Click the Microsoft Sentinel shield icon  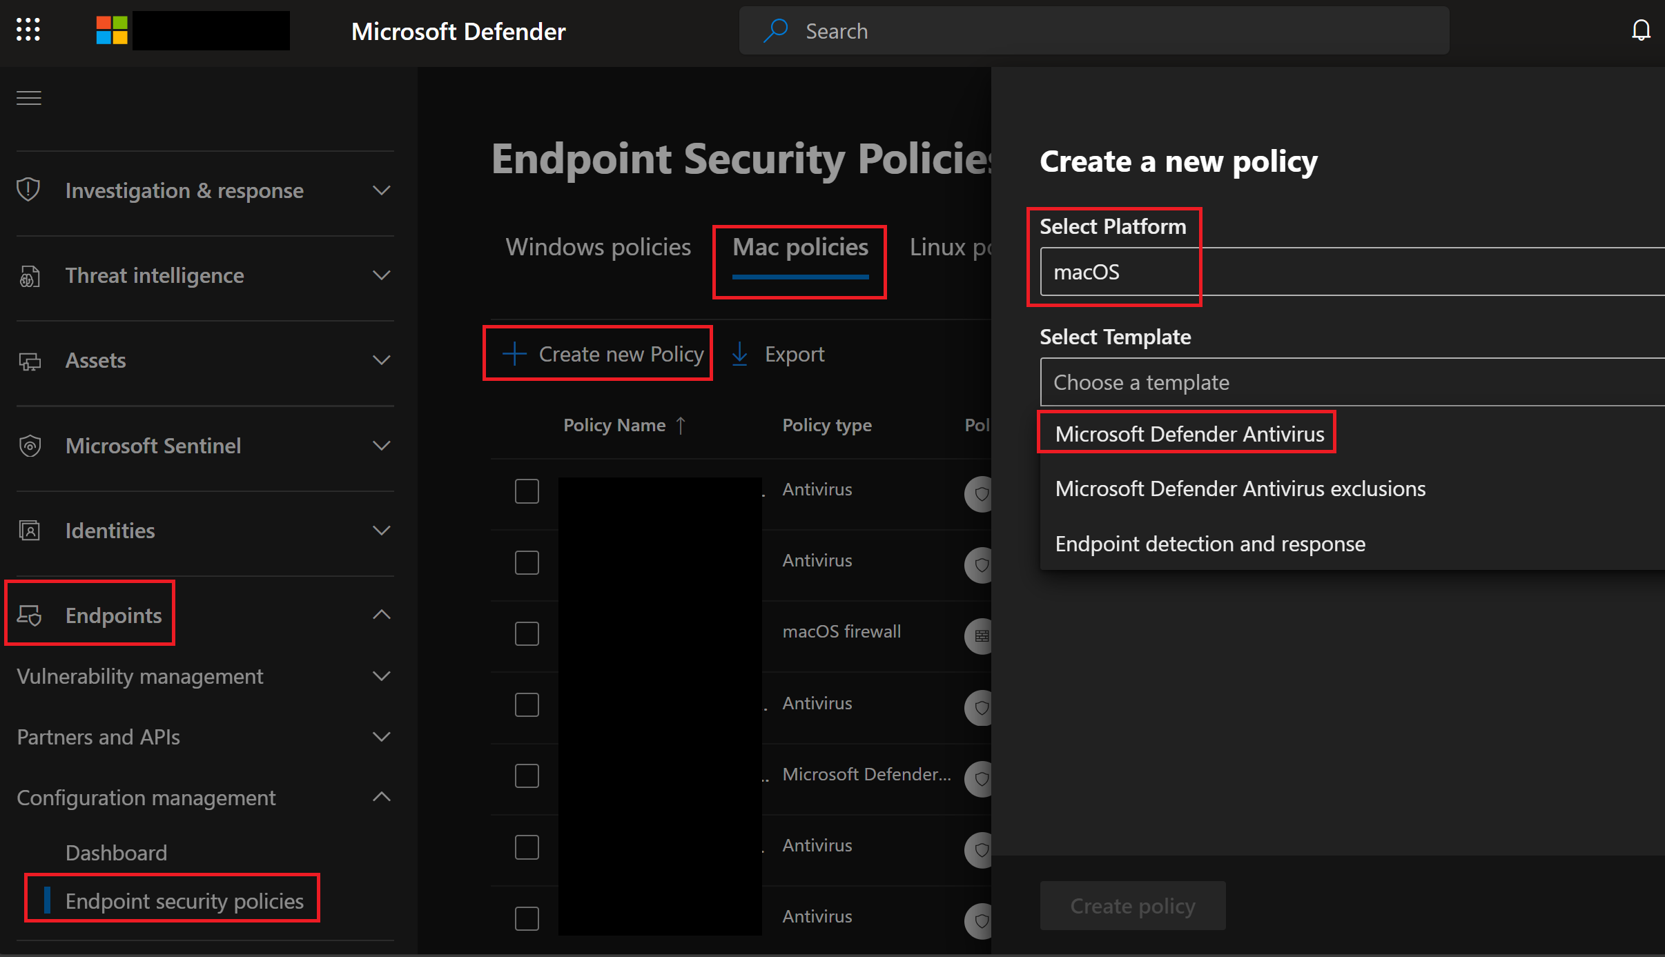[x=29, y=446]
